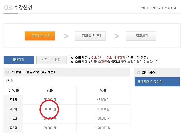Click the arrow after 교육과정 선택 step
The image size is (185, 140).
66,36
